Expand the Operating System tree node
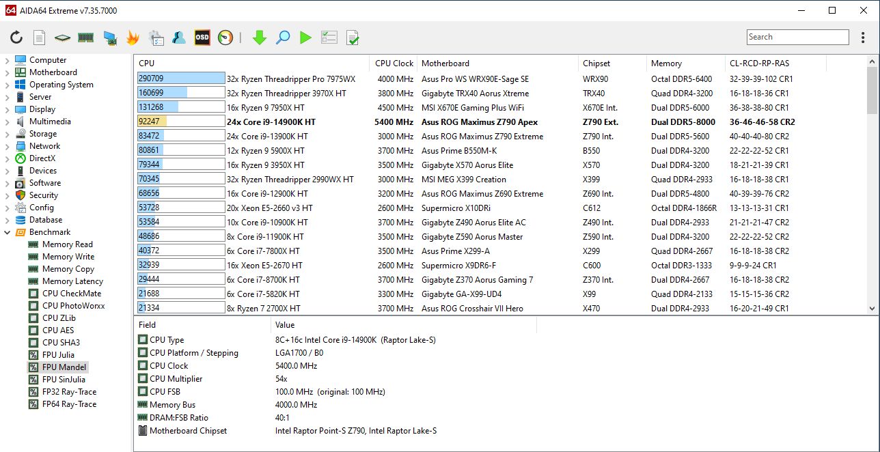This screenshot has height=452, width=880. tap(7, 85)
